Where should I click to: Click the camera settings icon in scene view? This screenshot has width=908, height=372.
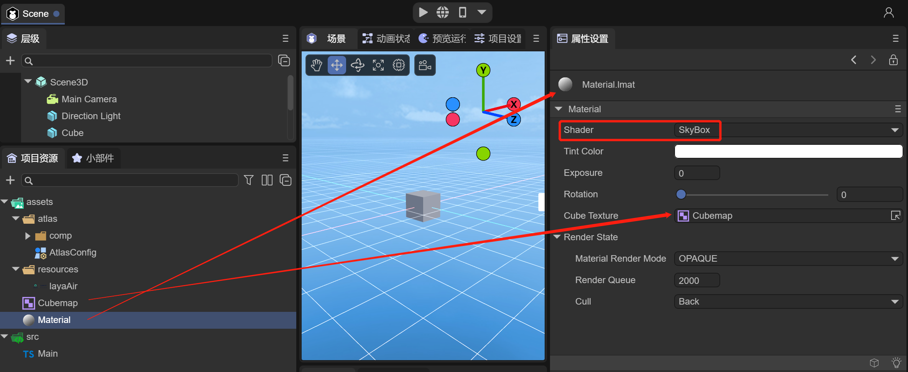click(x=425, y=65)
